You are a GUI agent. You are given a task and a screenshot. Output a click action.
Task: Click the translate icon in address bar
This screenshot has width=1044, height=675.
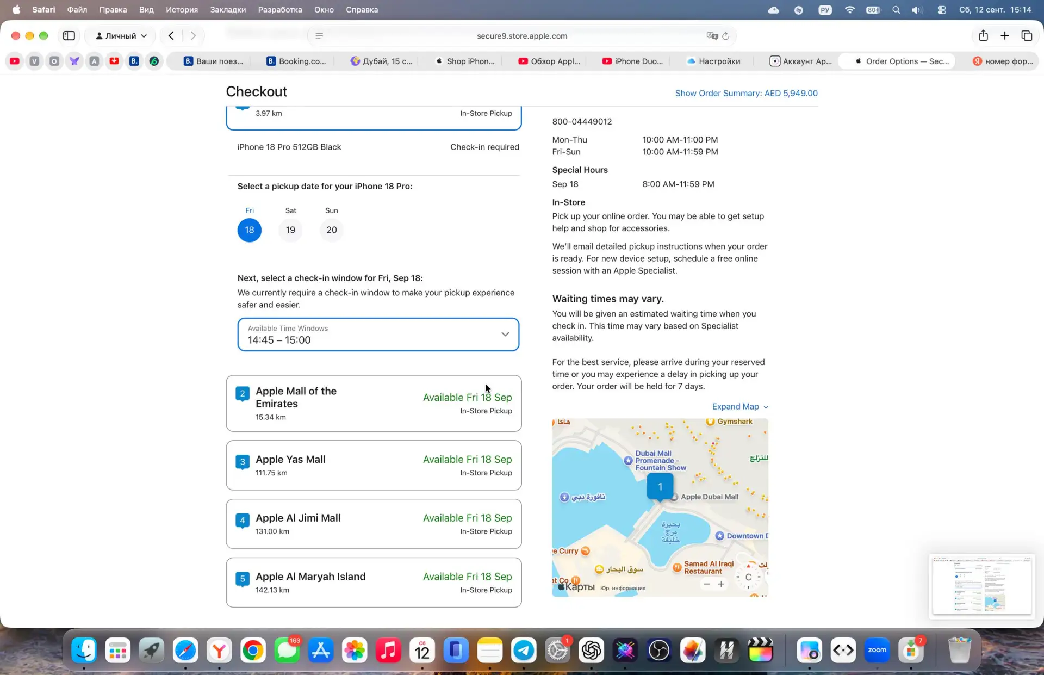[x=712, y=36]
